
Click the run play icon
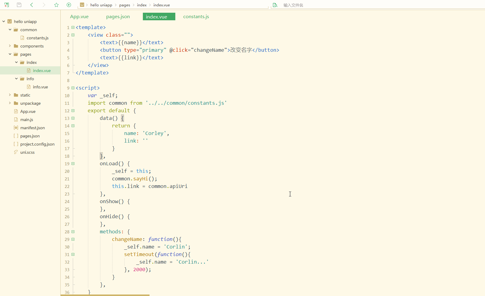pos(69,5)
